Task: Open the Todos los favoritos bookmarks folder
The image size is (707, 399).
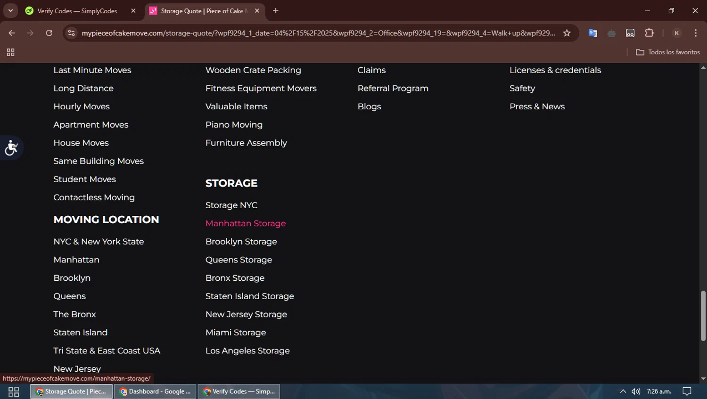Action: click(668, 52)
